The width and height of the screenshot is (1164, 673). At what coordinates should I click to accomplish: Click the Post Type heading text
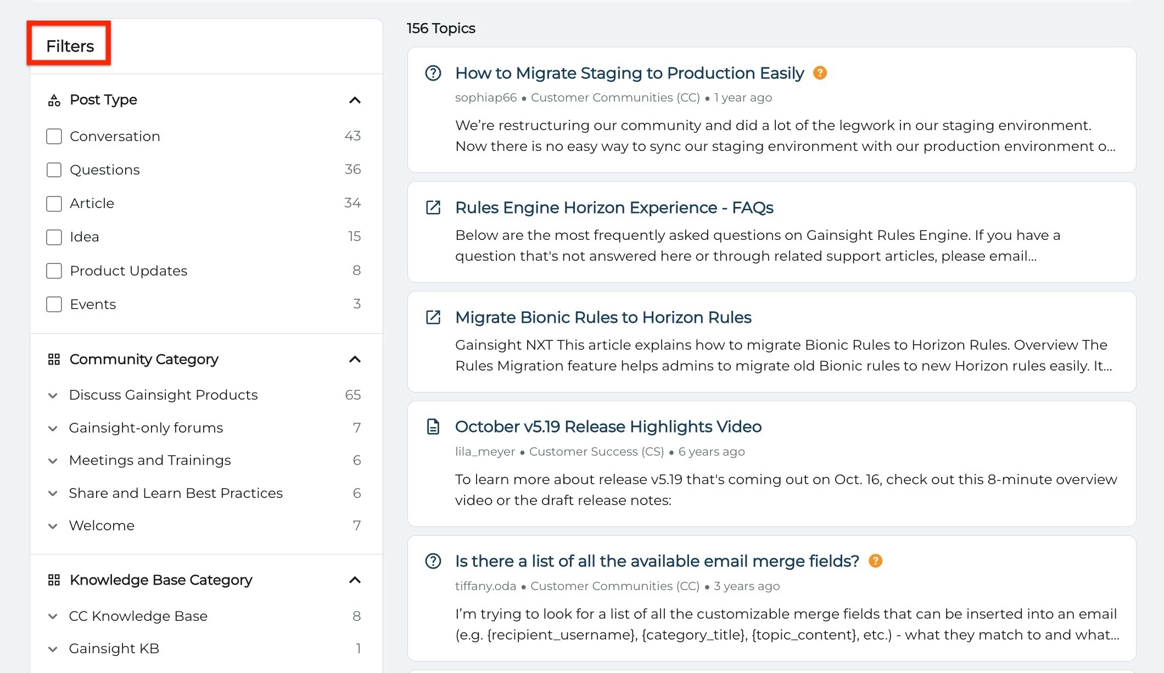(103, 100)
